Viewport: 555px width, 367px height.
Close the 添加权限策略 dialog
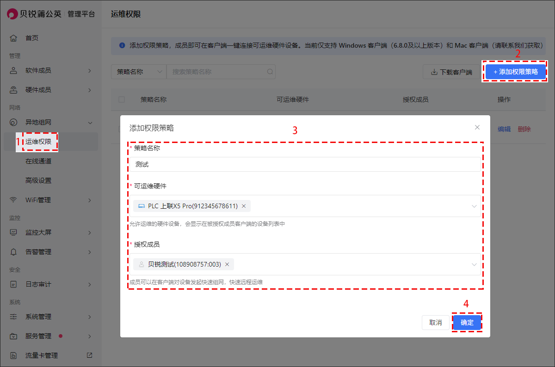(x=477, y=127)
